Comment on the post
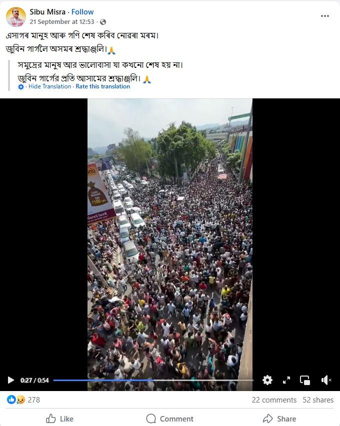Screen dimensions: 340x426 pos(169,419)
